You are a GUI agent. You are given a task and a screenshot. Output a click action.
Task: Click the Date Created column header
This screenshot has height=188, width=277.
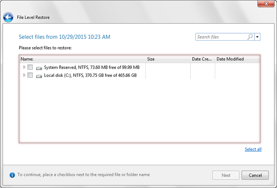click(x=202, y=59)
